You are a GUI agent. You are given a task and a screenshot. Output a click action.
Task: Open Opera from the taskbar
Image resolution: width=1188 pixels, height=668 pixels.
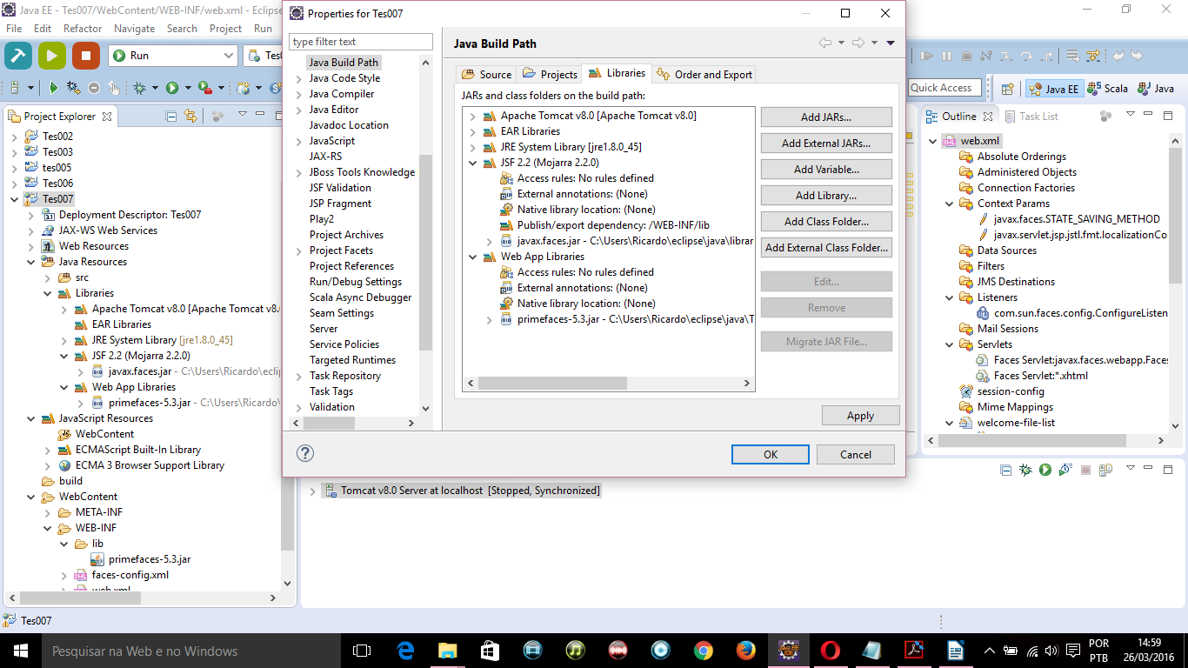[831, 651]
